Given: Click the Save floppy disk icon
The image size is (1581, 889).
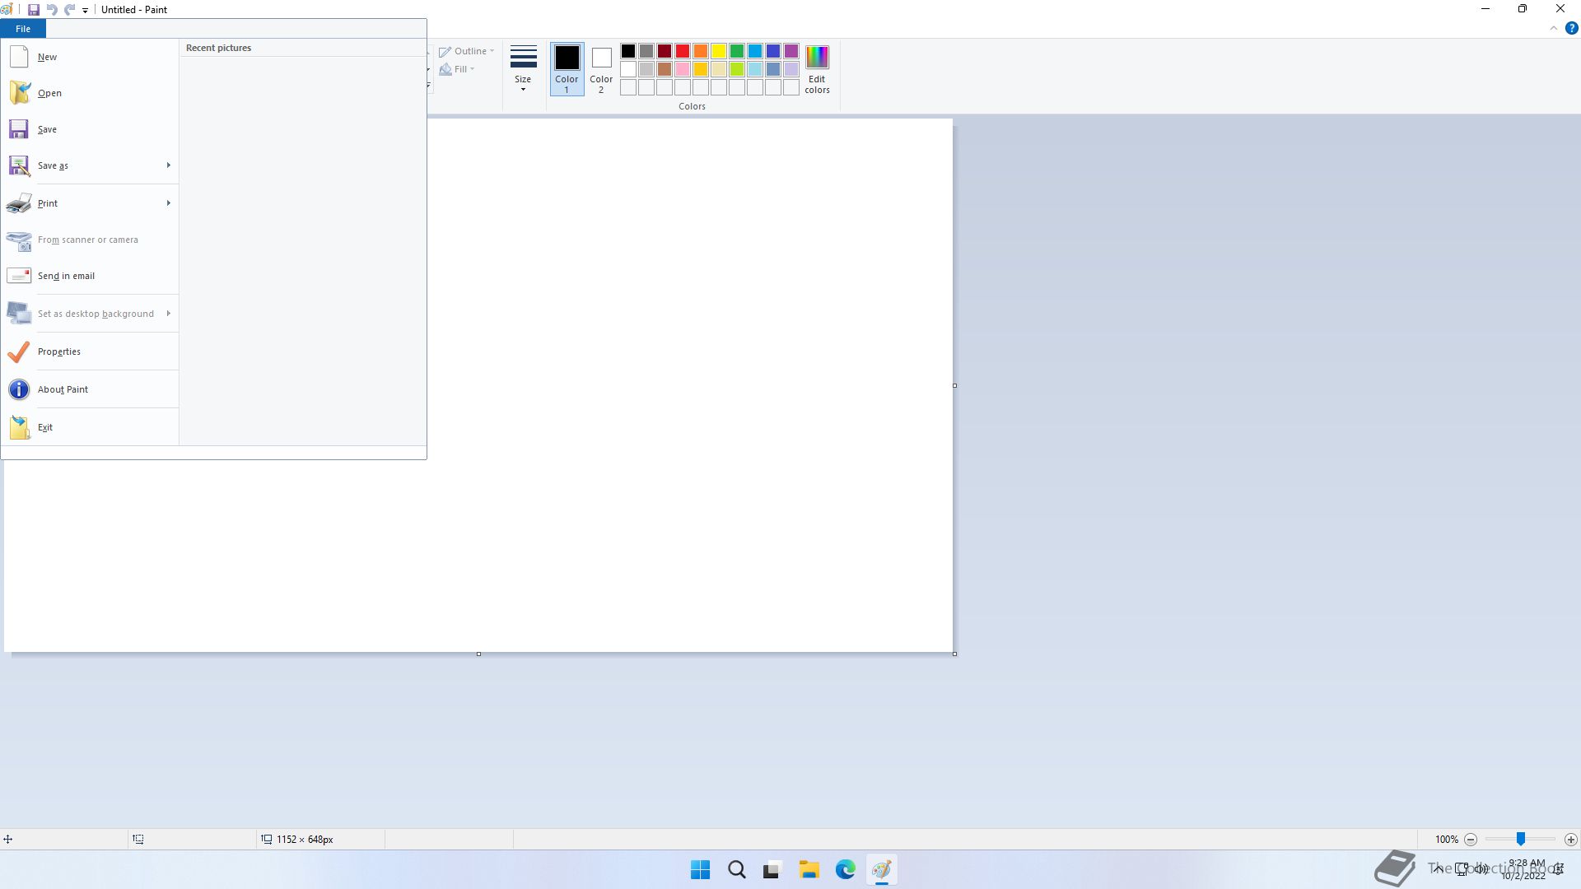Looking at the screenshot, I should click(19, 129).
